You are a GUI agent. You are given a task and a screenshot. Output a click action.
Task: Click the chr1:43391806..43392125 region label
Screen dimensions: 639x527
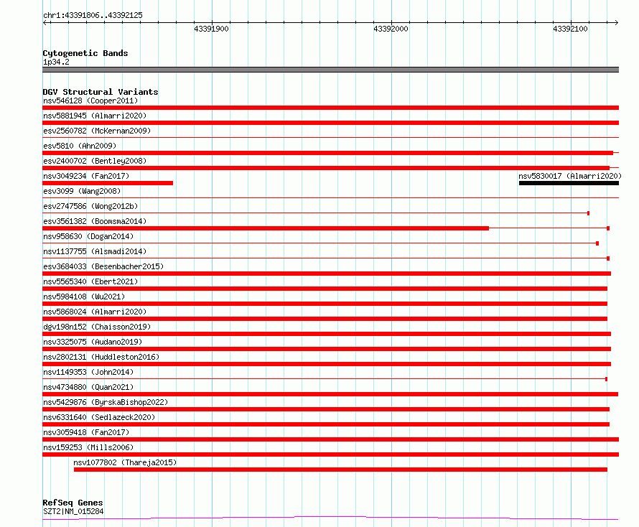[93, 15]
